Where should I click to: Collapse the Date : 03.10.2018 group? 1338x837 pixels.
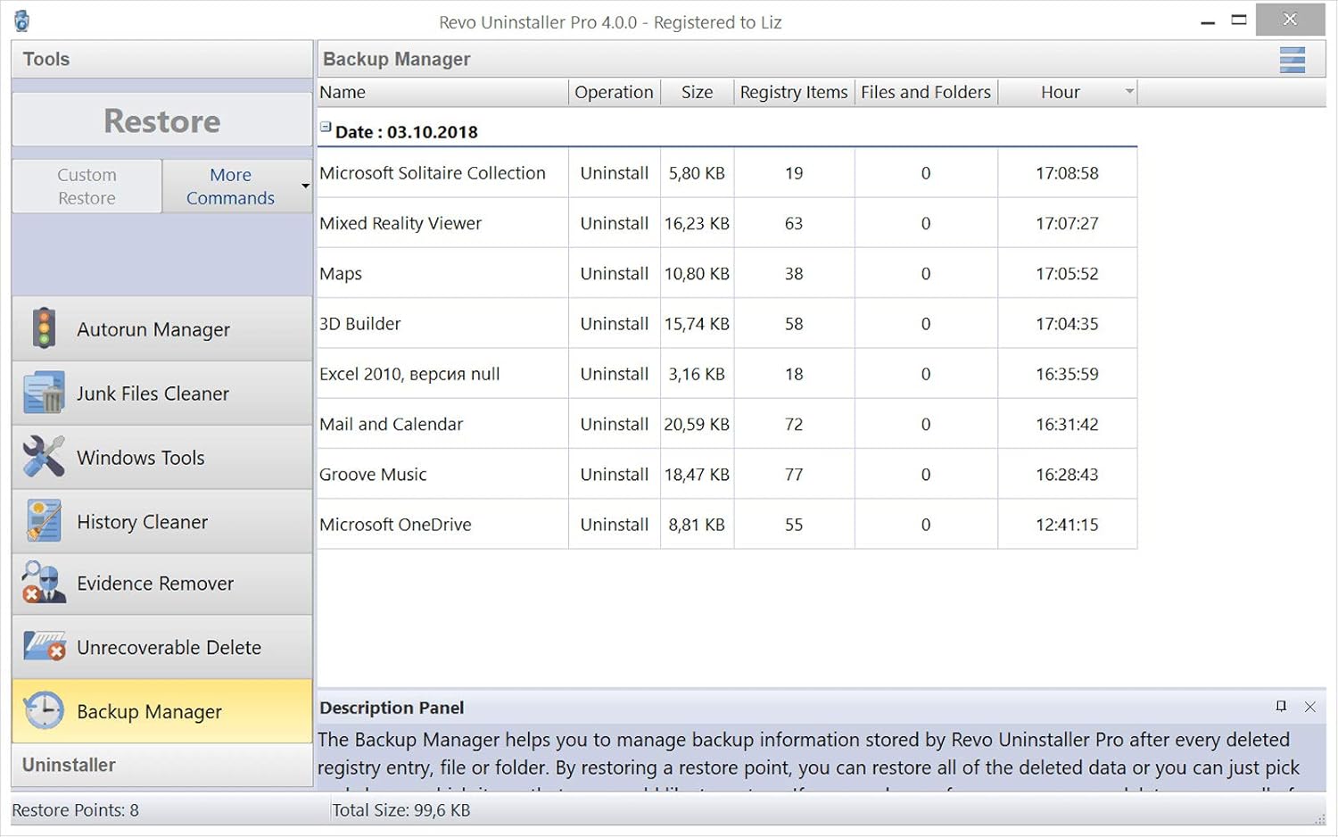pyautogui.click(x=326, y=128)
